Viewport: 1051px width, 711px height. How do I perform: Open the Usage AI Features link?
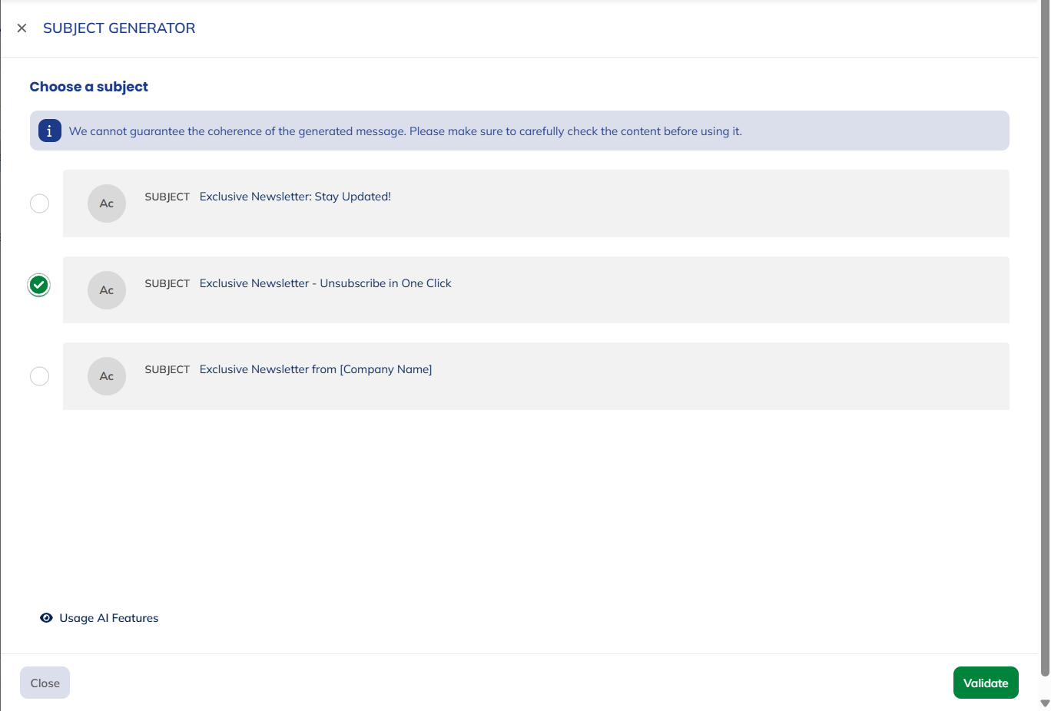pyautogui.click(x=108, y=618)
